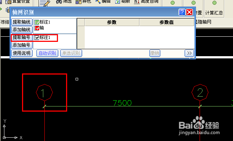Click the 单选识别 button

click(71, 53)
